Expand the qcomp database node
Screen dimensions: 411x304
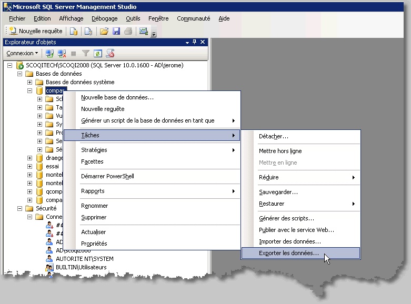coord(29,191)
